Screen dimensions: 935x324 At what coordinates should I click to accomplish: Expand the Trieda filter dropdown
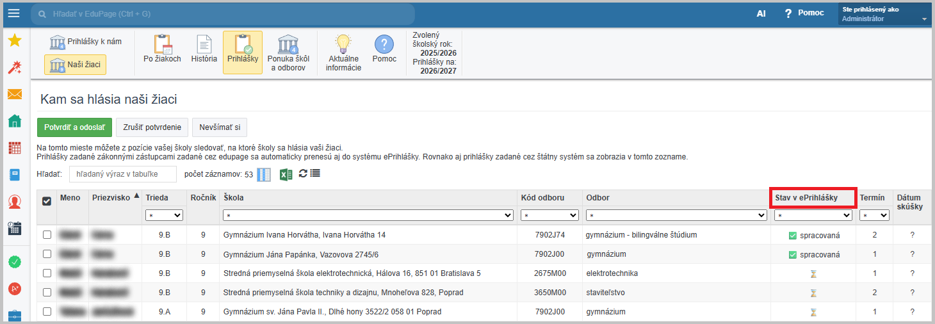point(164,216)
